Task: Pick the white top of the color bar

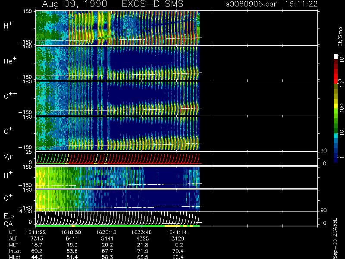Action: (x=336, y=57)
